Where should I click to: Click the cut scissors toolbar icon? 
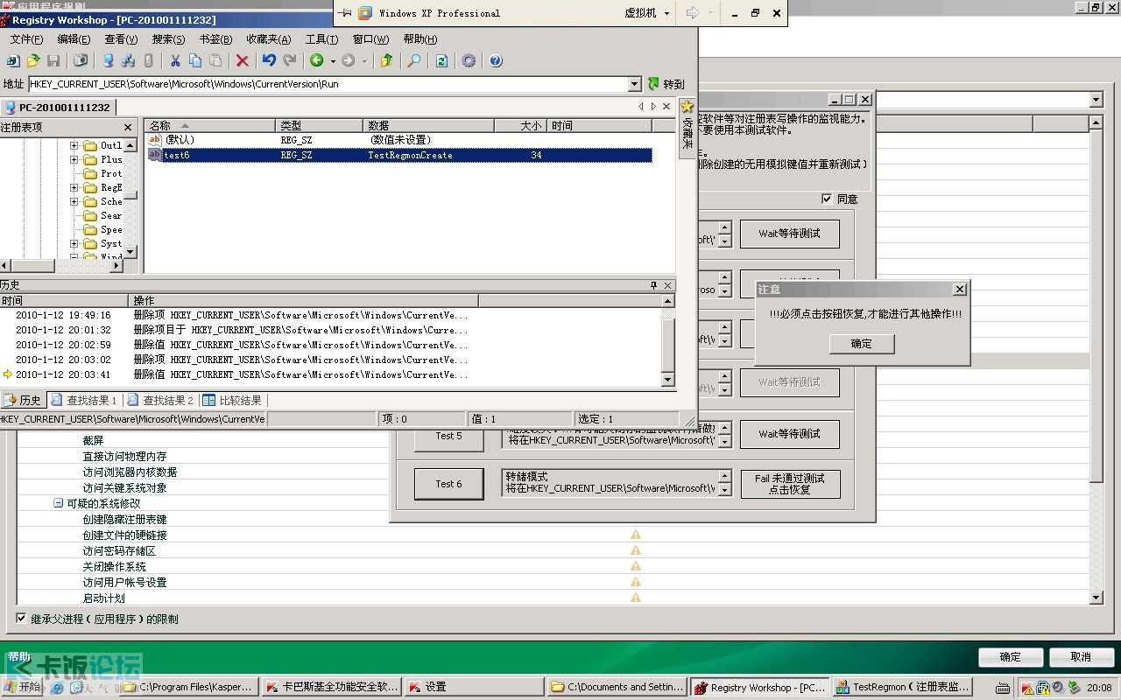click(175, 61)
